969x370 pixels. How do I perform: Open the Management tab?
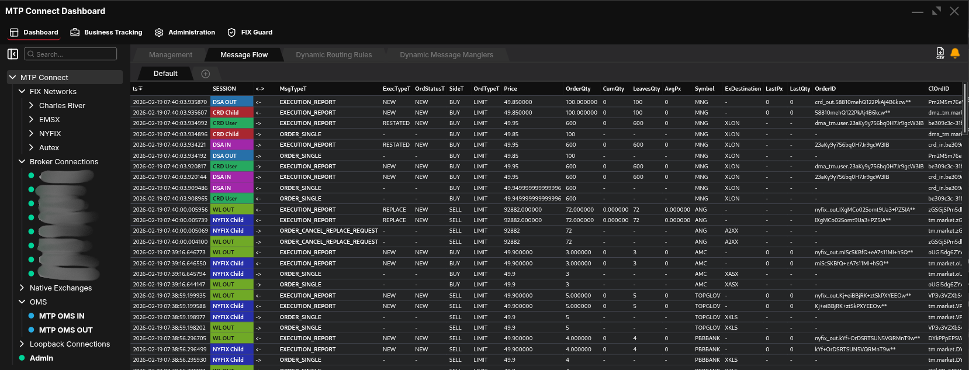point(170,55)
